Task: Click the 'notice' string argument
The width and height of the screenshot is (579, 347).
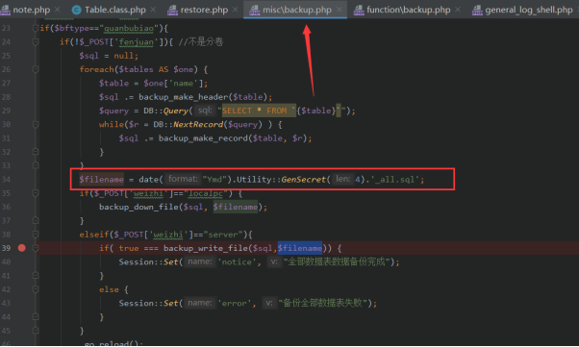Action: [x=237, y=262]
